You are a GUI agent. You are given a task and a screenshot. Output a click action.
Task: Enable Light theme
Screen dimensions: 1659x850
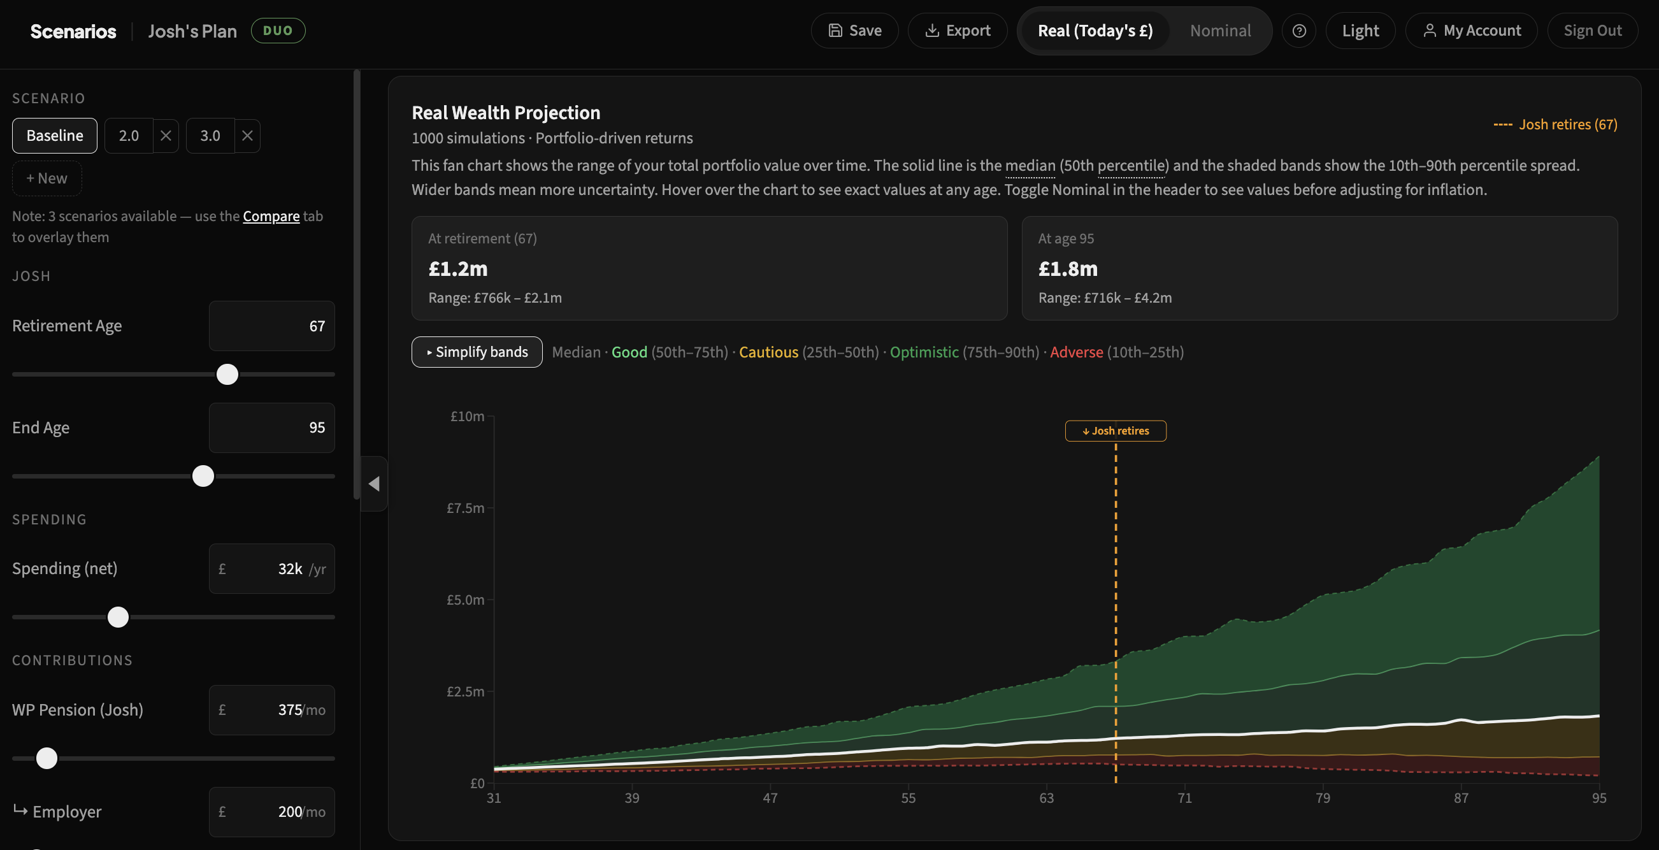[1360, 30]
